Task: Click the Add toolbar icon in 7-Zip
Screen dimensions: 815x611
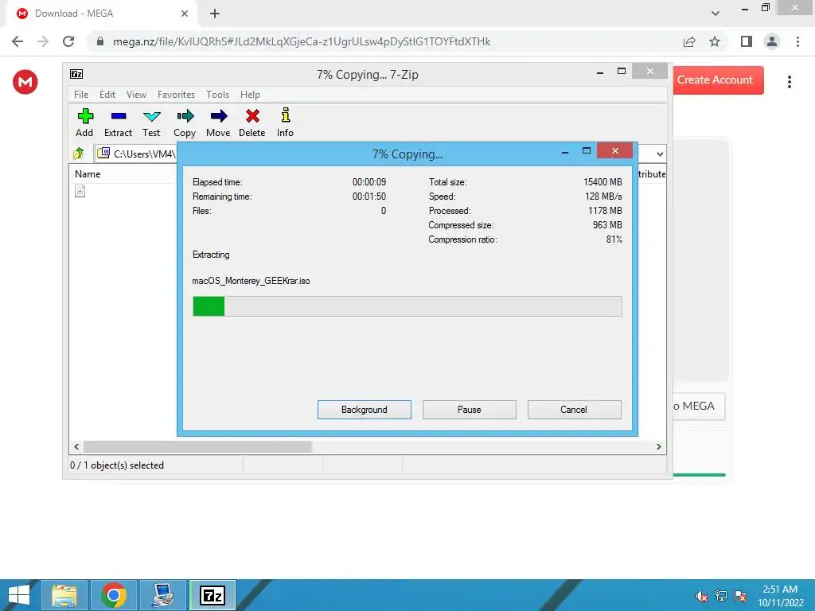Action: 84,122
